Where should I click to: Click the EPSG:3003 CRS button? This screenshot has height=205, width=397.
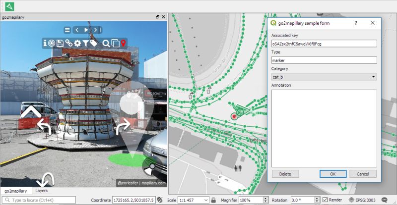[362, 200]
